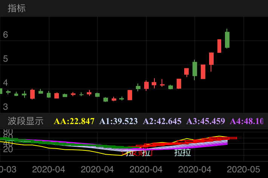Click the 80 level on indicator axis
Image resolution: width=268 pixels, height=178 pixels.
point(8,133)
